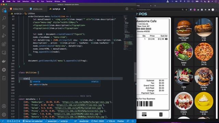This screenshot has width=219, height=123.
Task: Add Cake to the order
Action: 184,79
